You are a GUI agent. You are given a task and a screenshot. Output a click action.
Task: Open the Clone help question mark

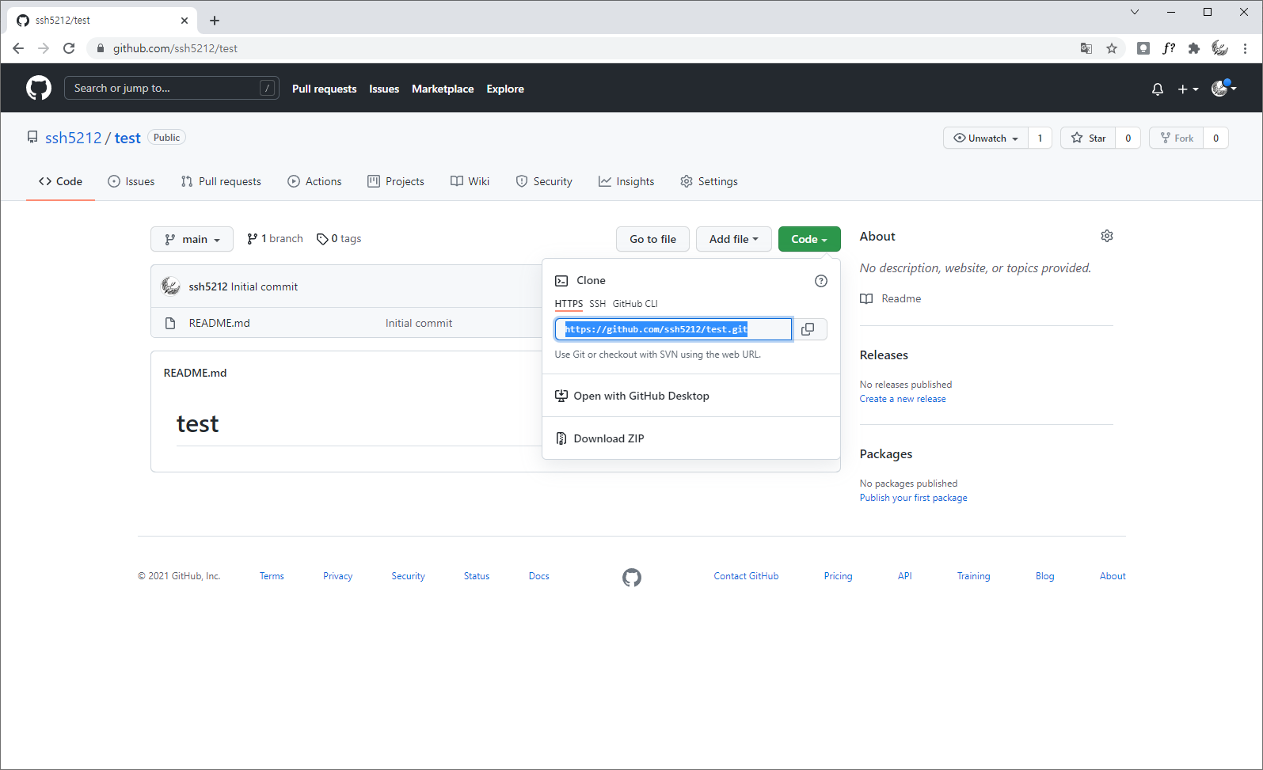821,281
